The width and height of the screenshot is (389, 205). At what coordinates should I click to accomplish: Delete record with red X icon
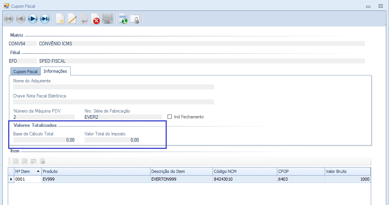click(x=96, y=19)
